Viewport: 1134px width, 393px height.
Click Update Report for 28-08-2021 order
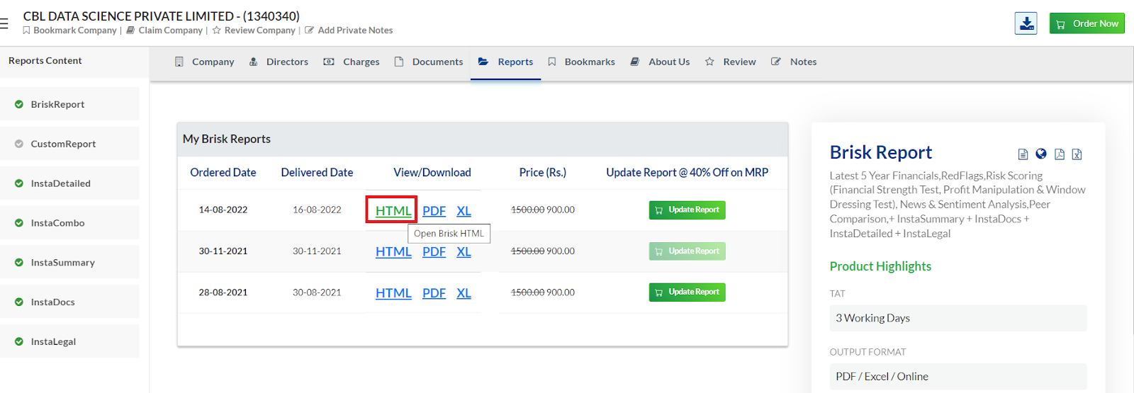(687, 292)
